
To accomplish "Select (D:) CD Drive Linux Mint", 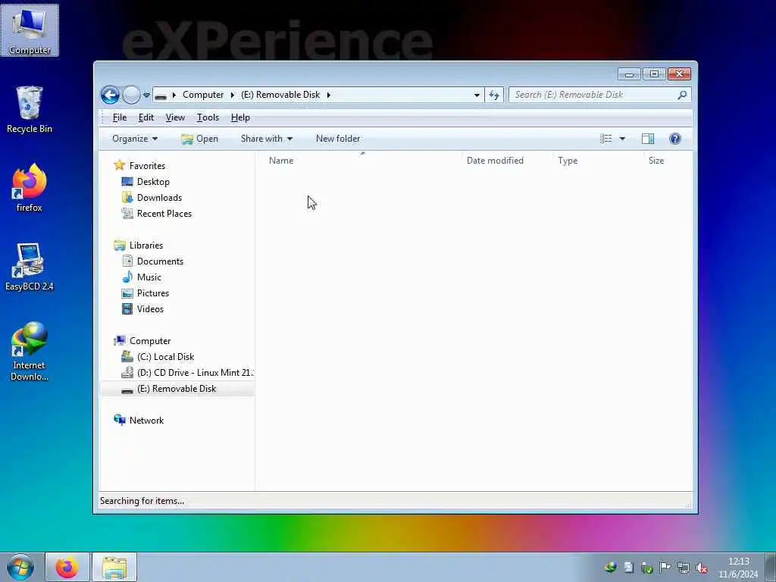I will tap(188, 373).
